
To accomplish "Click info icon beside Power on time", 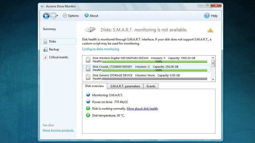I will click(x=88, y=101).
